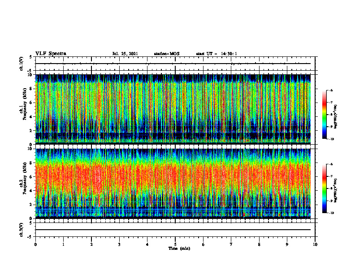Click the "start UT = 14:30: 1" text
The height and width of the screenshot is (274, 355).
[216, 54]
